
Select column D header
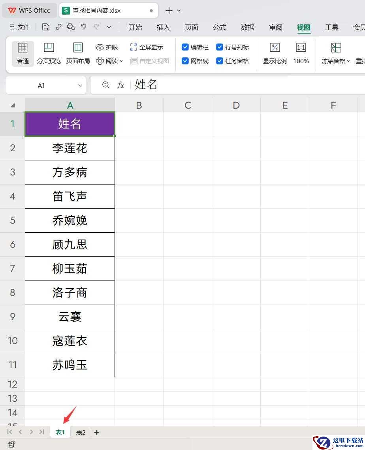pos(236,105)
